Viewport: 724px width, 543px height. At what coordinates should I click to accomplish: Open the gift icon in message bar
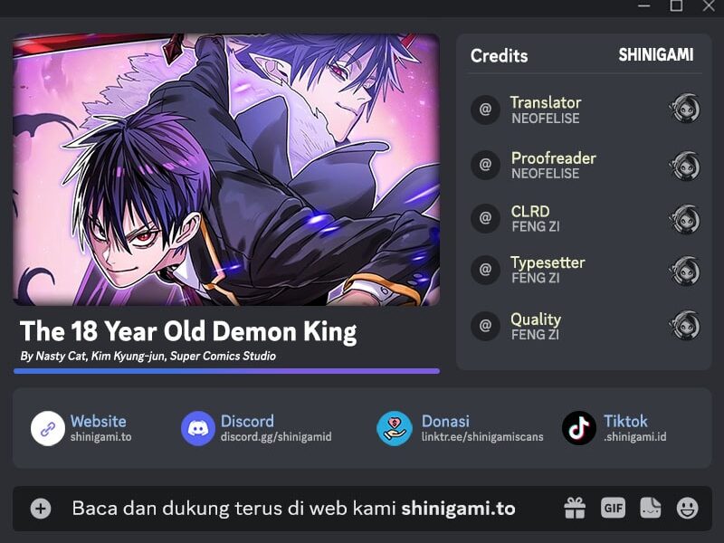575,509
